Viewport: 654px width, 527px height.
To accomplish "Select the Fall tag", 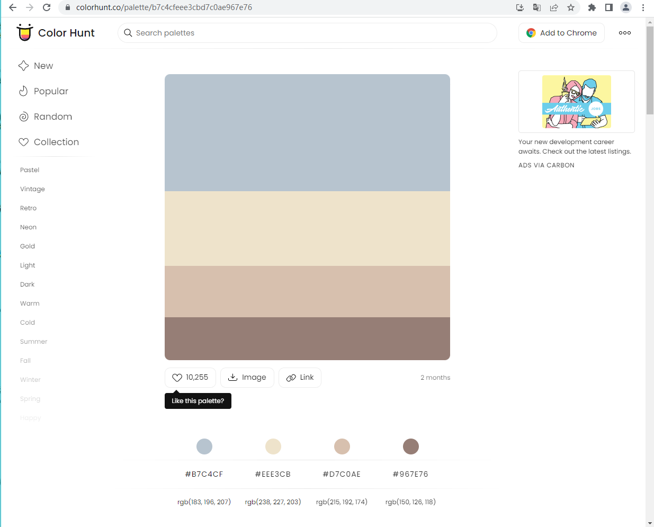I will click(x=25, y=361).
